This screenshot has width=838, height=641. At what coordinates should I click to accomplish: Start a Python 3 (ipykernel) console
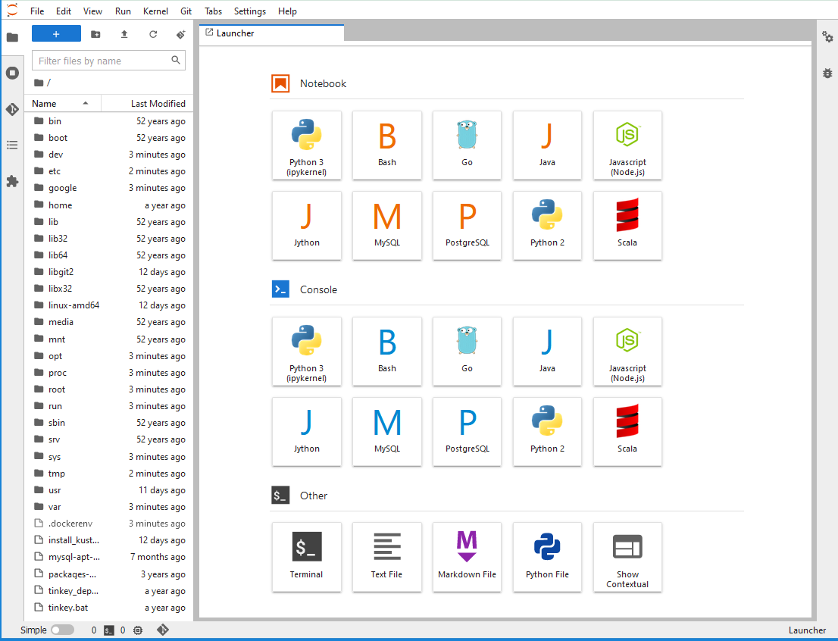coord(307,352)
